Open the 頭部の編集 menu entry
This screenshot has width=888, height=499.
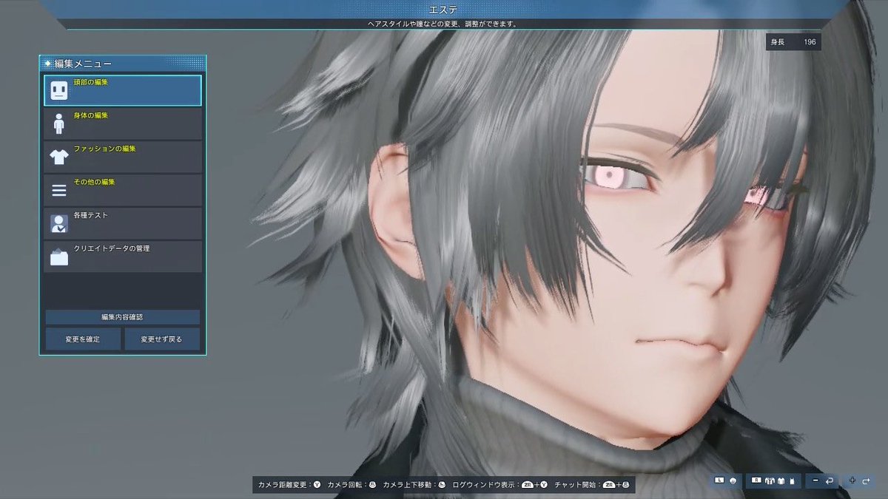tap(123, 90)
